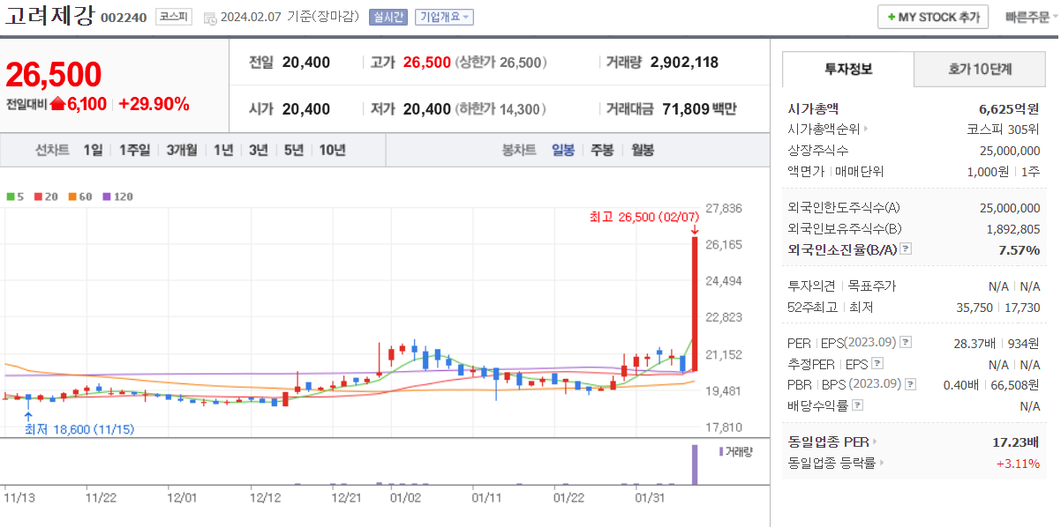Select the 1년 line chart period

[x=223, y=150]
